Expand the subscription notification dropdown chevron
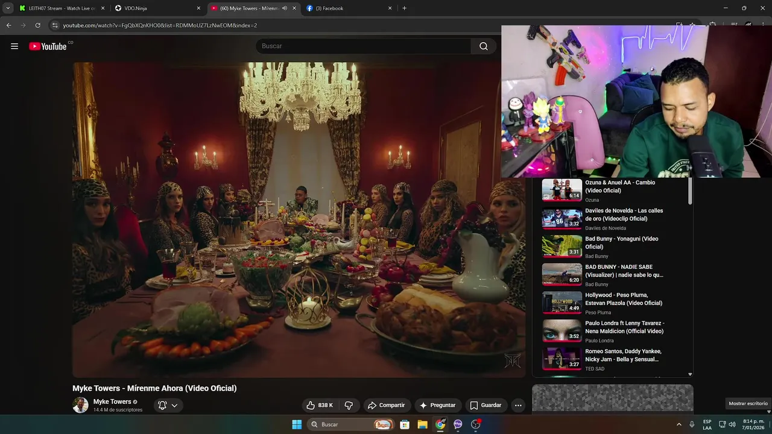 tap(174, 405)
